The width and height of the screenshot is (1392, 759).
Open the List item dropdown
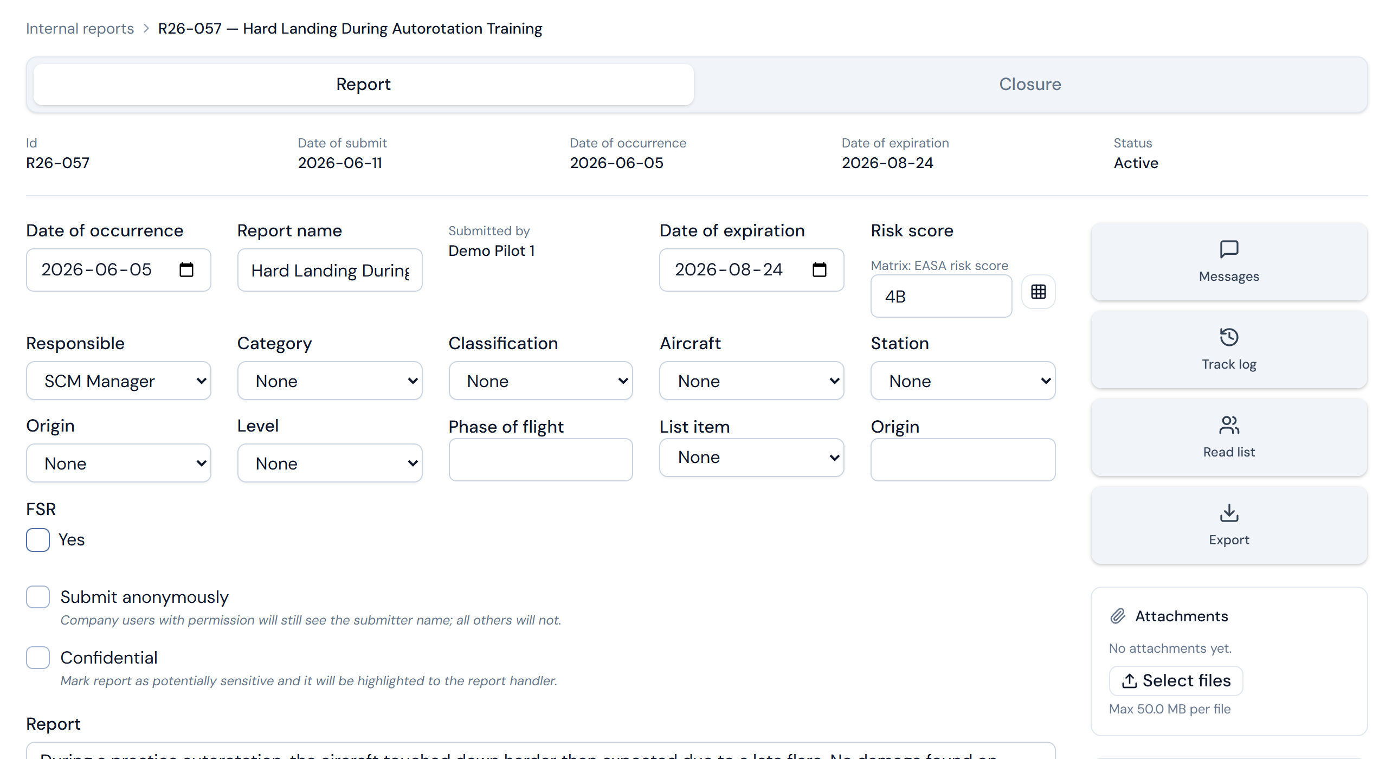[751, 458]
